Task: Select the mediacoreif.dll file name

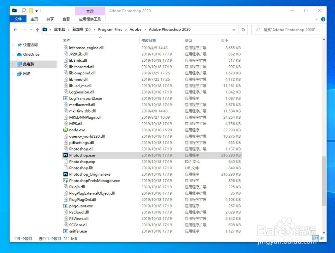Action: coord(82,105)
